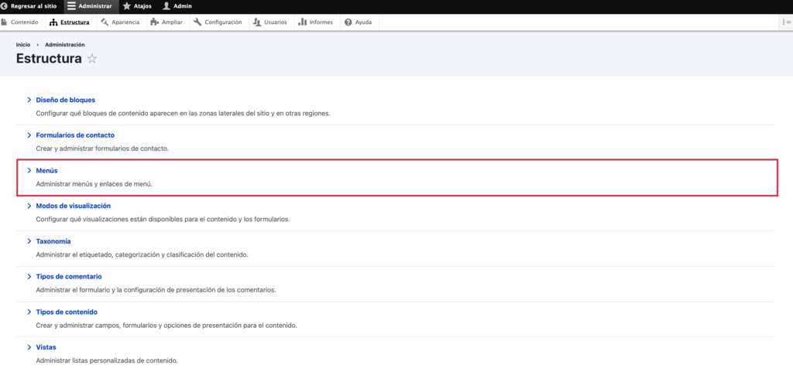Expand chevron beside Modos de visualización
This screenshot has width=793, height=372.
[x=29, y=206]
